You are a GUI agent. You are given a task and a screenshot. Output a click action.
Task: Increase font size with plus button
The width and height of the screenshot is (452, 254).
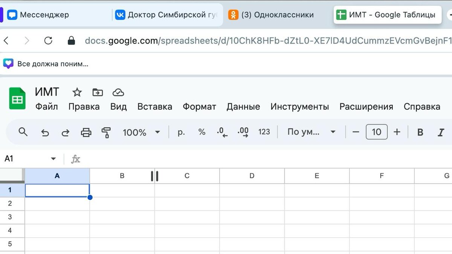tap(397, 132)
